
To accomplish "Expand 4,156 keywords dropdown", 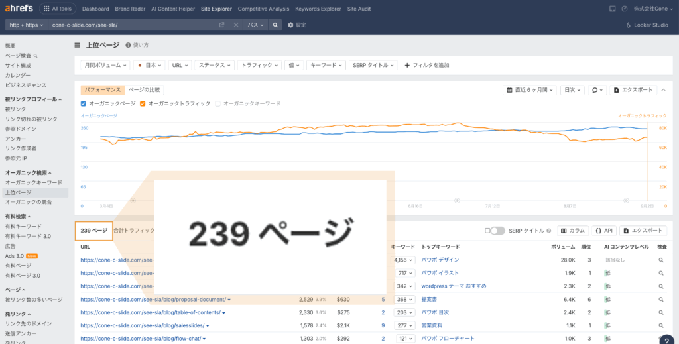I will (x=402, y=260).
